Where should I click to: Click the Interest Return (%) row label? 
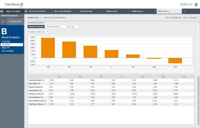[x=35, y=90]
